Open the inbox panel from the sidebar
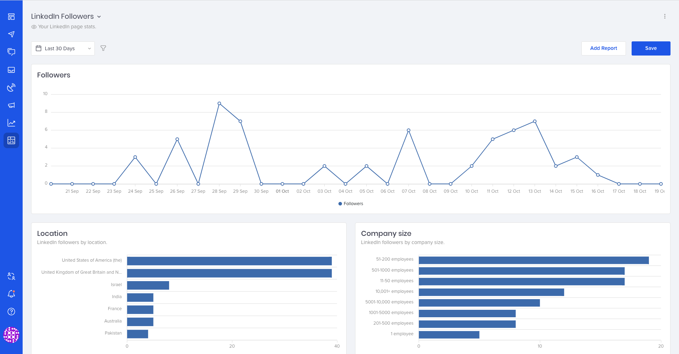This screenshot has height=354, width=679. coord(11,70)
